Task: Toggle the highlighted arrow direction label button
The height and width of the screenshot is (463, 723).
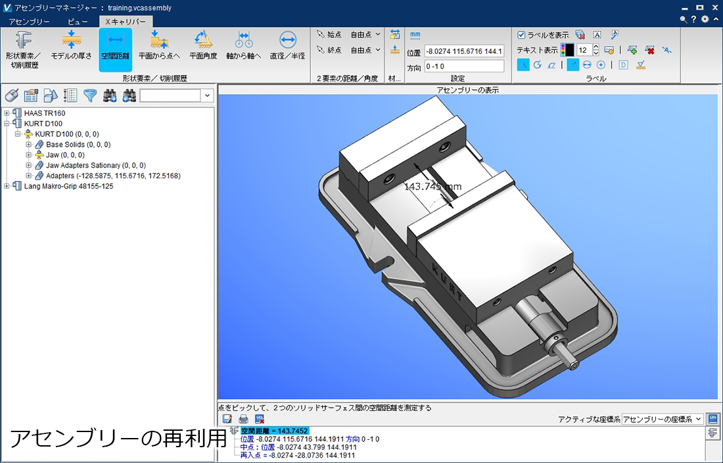Action: pyautogui.click(x=572, y=65)
